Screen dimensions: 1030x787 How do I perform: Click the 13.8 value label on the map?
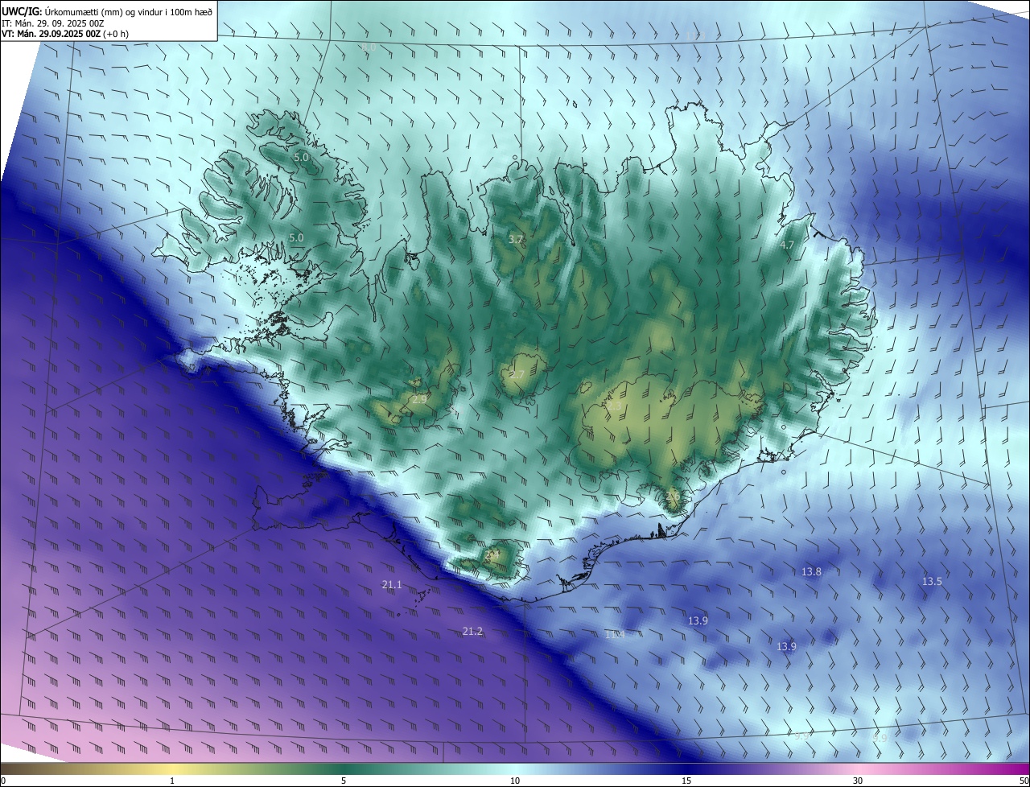(811, 572)
